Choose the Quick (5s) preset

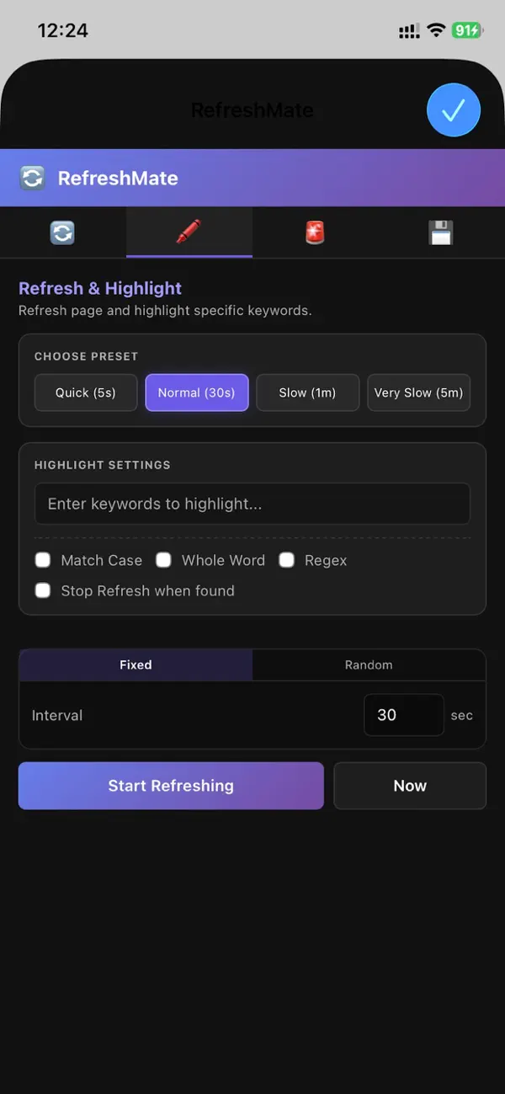(85, 392)
